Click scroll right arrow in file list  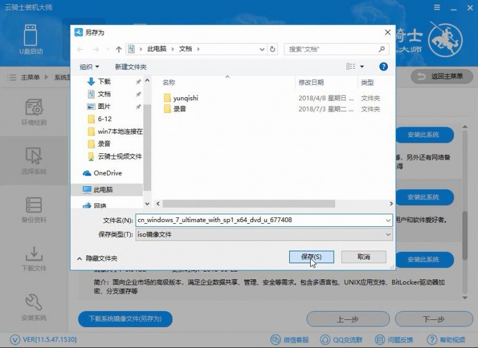pos(391,204)
